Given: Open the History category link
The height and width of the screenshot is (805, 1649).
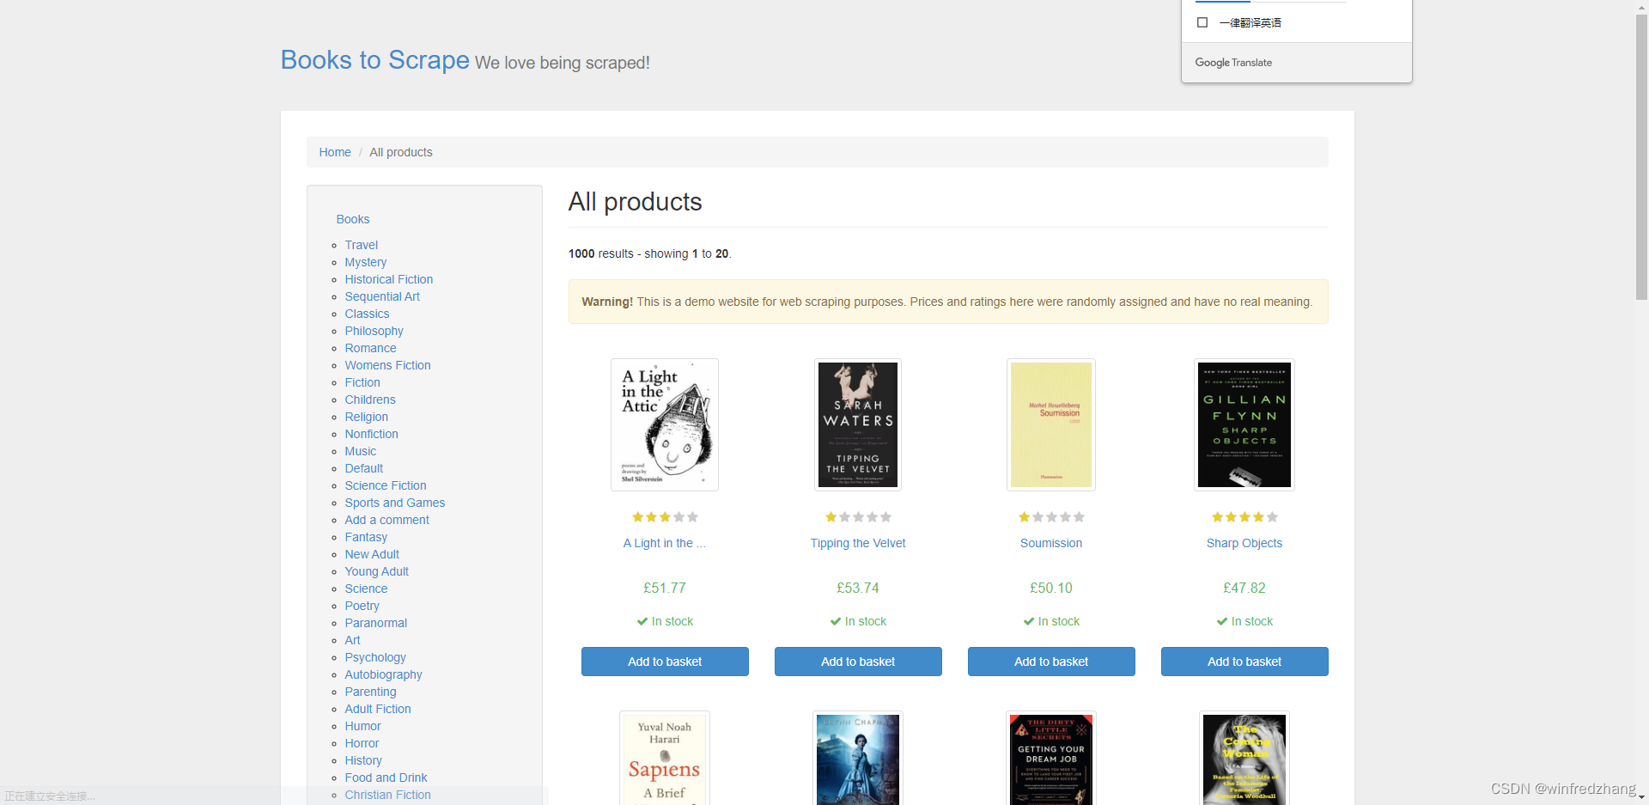Looking at the screenshot, I should point(363,760).
